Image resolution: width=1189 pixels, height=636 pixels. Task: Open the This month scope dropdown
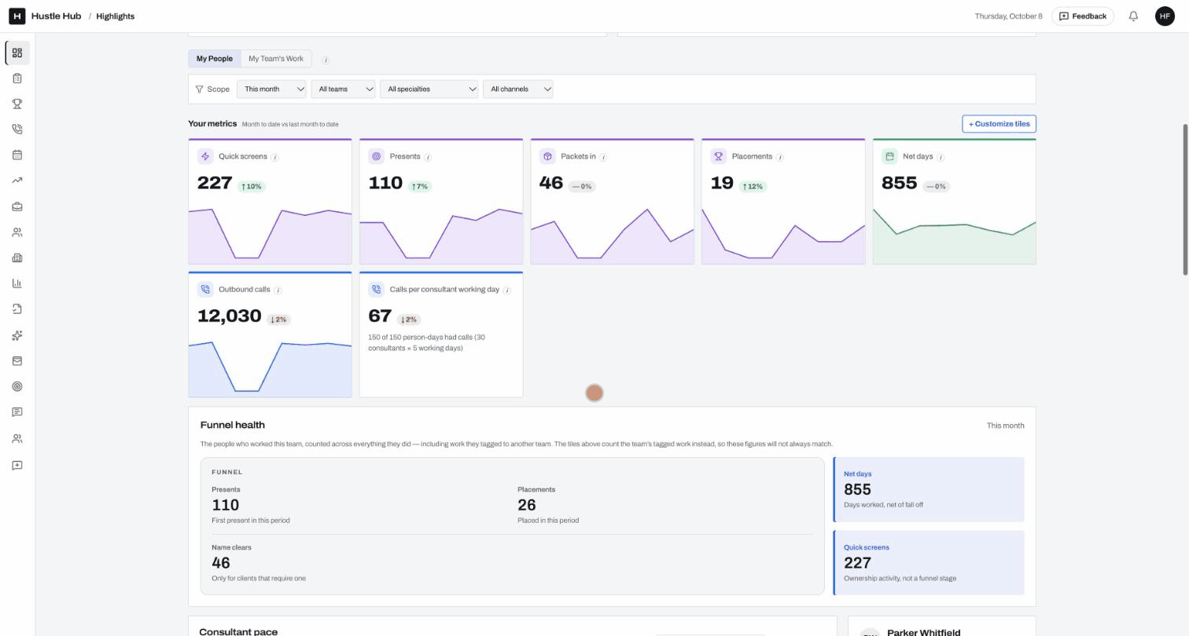pyautogui.click(x=271, y=89)
